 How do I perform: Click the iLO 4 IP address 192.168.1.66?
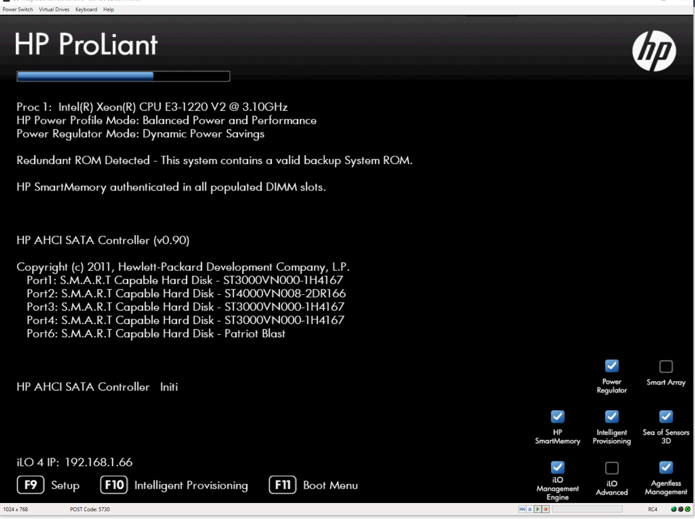(x=99, y=462)
